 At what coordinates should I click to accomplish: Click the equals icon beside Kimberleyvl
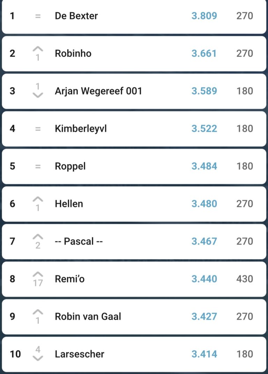tap(38, 129)
